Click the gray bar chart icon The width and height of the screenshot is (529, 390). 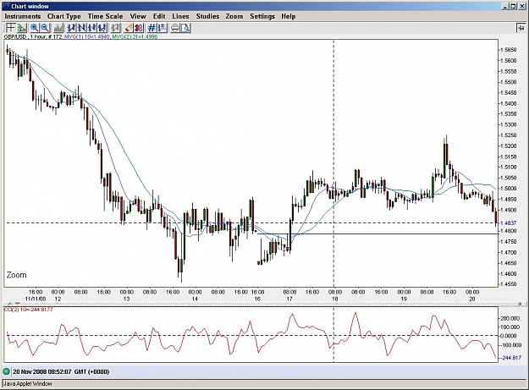[x=58, y=28]
